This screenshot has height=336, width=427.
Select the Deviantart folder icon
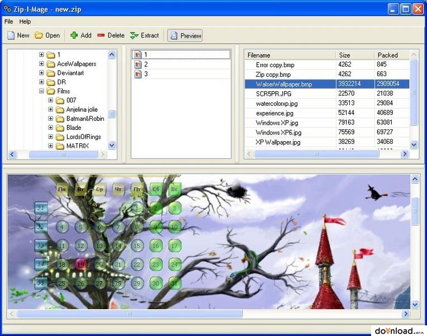tap(51, 73)
